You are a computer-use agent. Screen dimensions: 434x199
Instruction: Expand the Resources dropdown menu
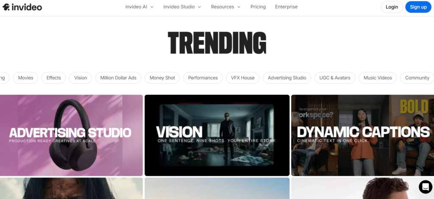[225, 7]
